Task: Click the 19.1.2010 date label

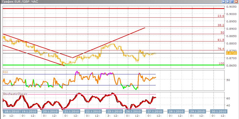Action: pyautogui.click(x=29, y=112)
